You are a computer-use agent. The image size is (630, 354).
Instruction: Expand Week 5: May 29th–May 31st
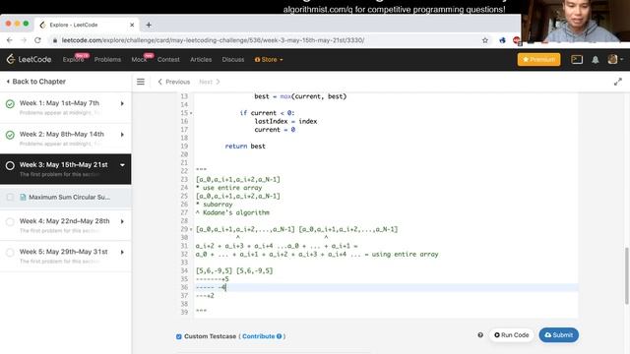[x=122, y=252]
